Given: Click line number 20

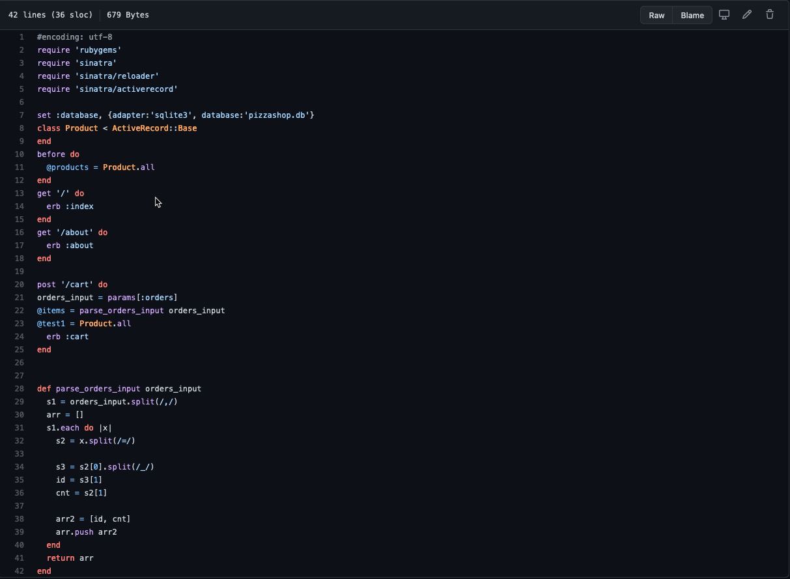Looking at the screenshot, I should 20,285.
